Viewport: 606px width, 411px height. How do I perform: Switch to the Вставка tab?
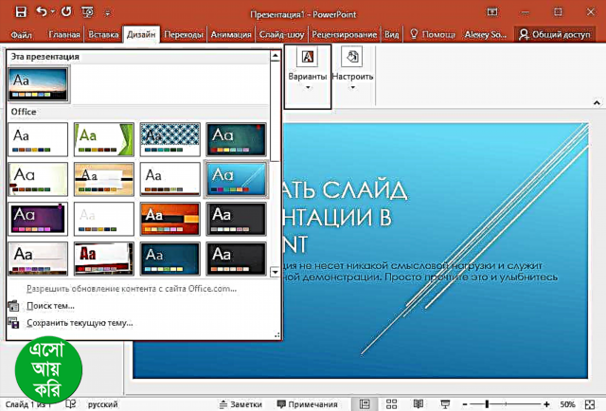click(103, 33)
